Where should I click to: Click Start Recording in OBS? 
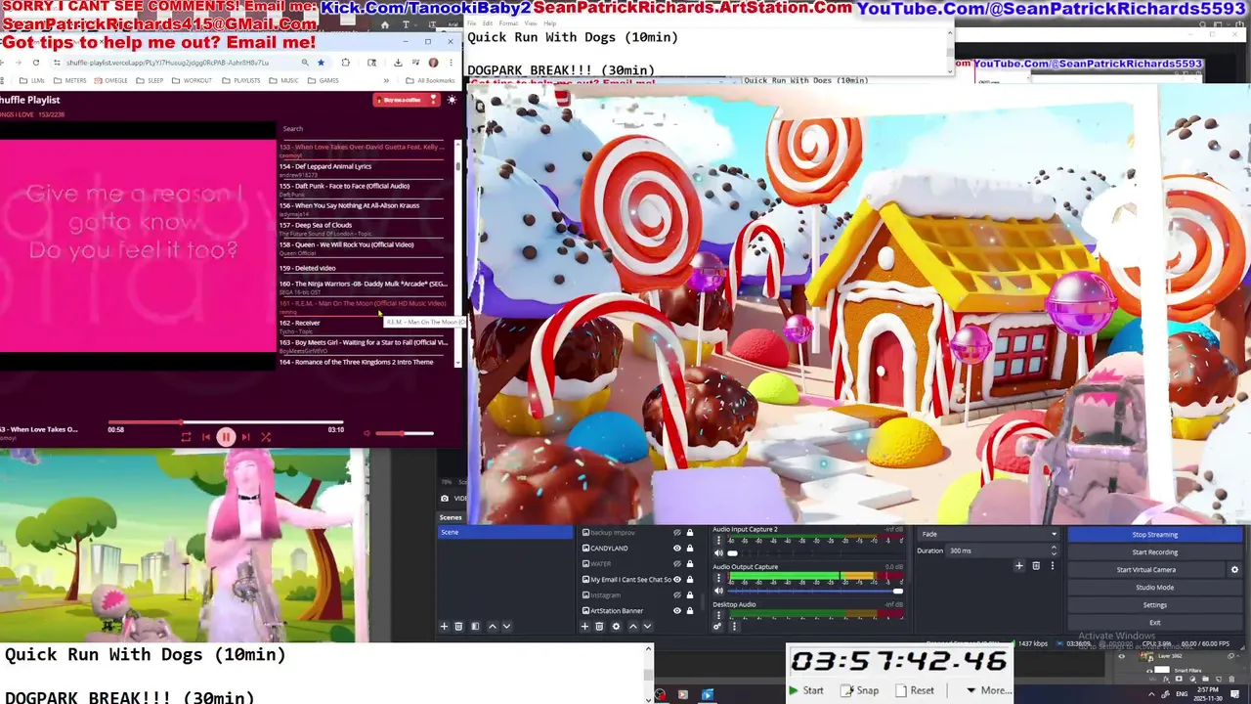[x=1155, y=552]
